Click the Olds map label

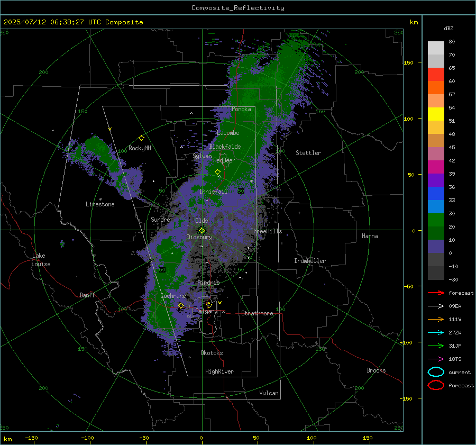(x=202, y=221)
